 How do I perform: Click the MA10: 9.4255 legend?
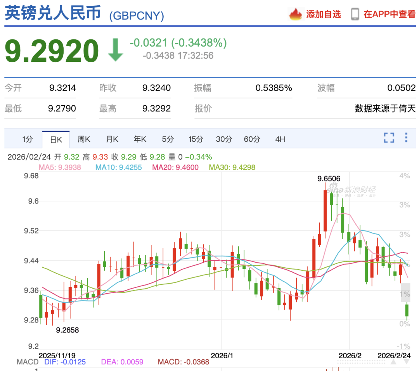(x=119, y=167)
